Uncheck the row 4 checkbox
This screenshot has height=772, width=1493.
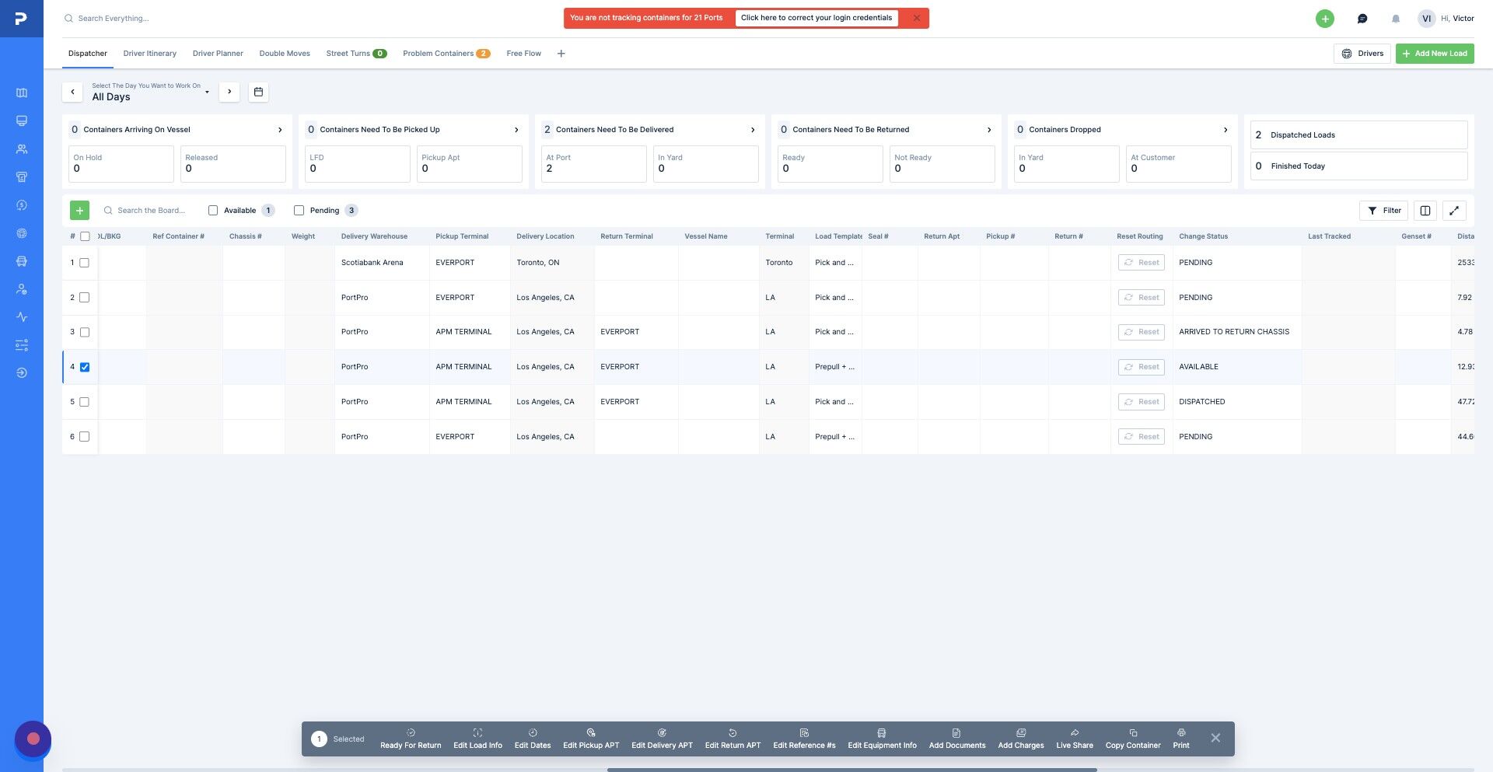85,367
